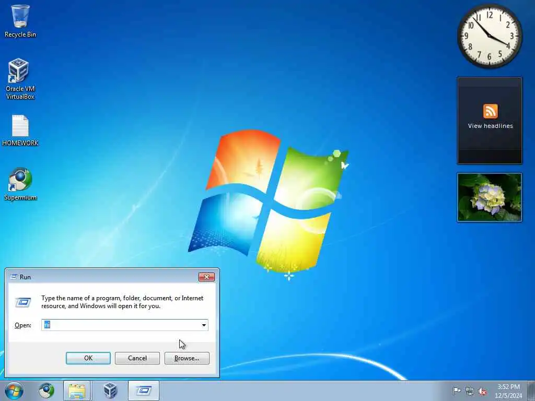Image resolution: width=535 pixels, height=401 pixels.
Task: Click the muted volume tray icon
Action: pyautogui.click(x=482, y=391)
